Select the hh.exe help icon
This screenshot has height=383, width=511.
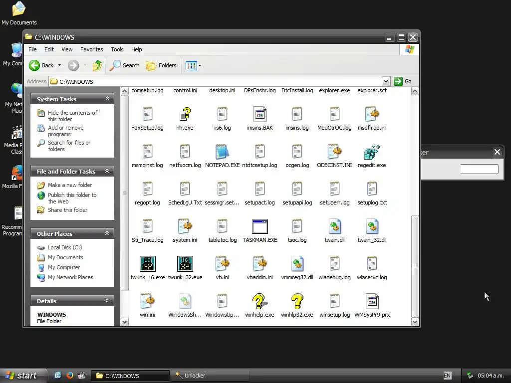[185, 114]
